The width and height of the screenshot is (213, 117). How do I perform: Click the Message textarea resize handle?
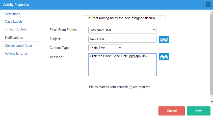(155, 75)
